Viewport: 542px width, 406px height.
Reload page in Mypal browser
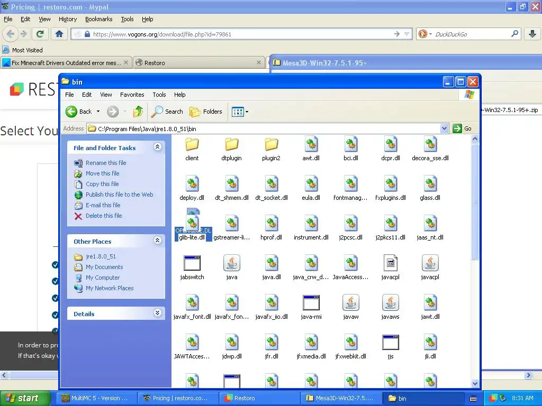40,34
